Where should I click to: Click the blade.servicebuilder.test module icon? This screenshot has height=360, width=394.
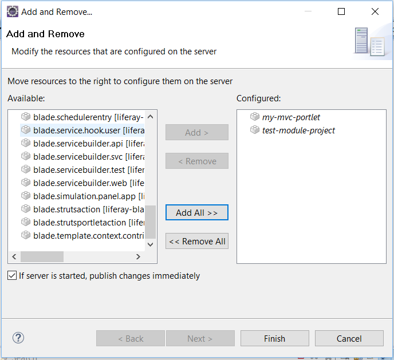[26, 169]
